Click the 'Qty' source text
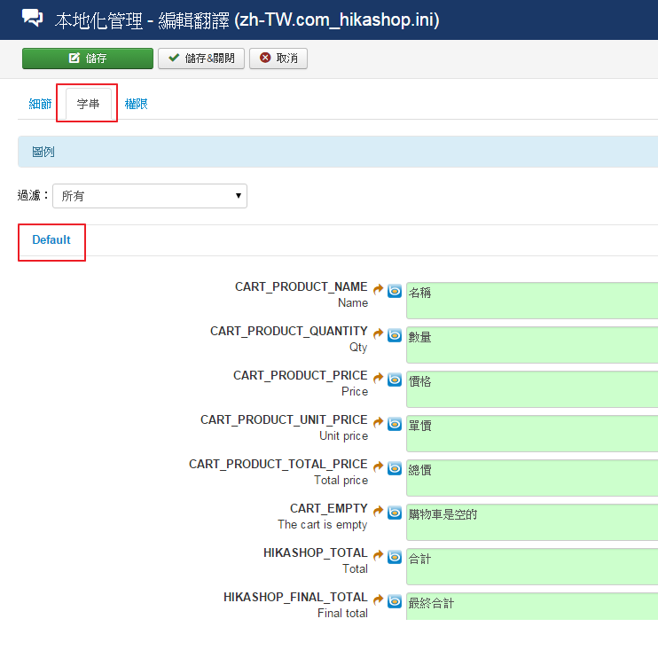Image resolution: width=658 pixels, height=658 pixels. pos(358,348)
